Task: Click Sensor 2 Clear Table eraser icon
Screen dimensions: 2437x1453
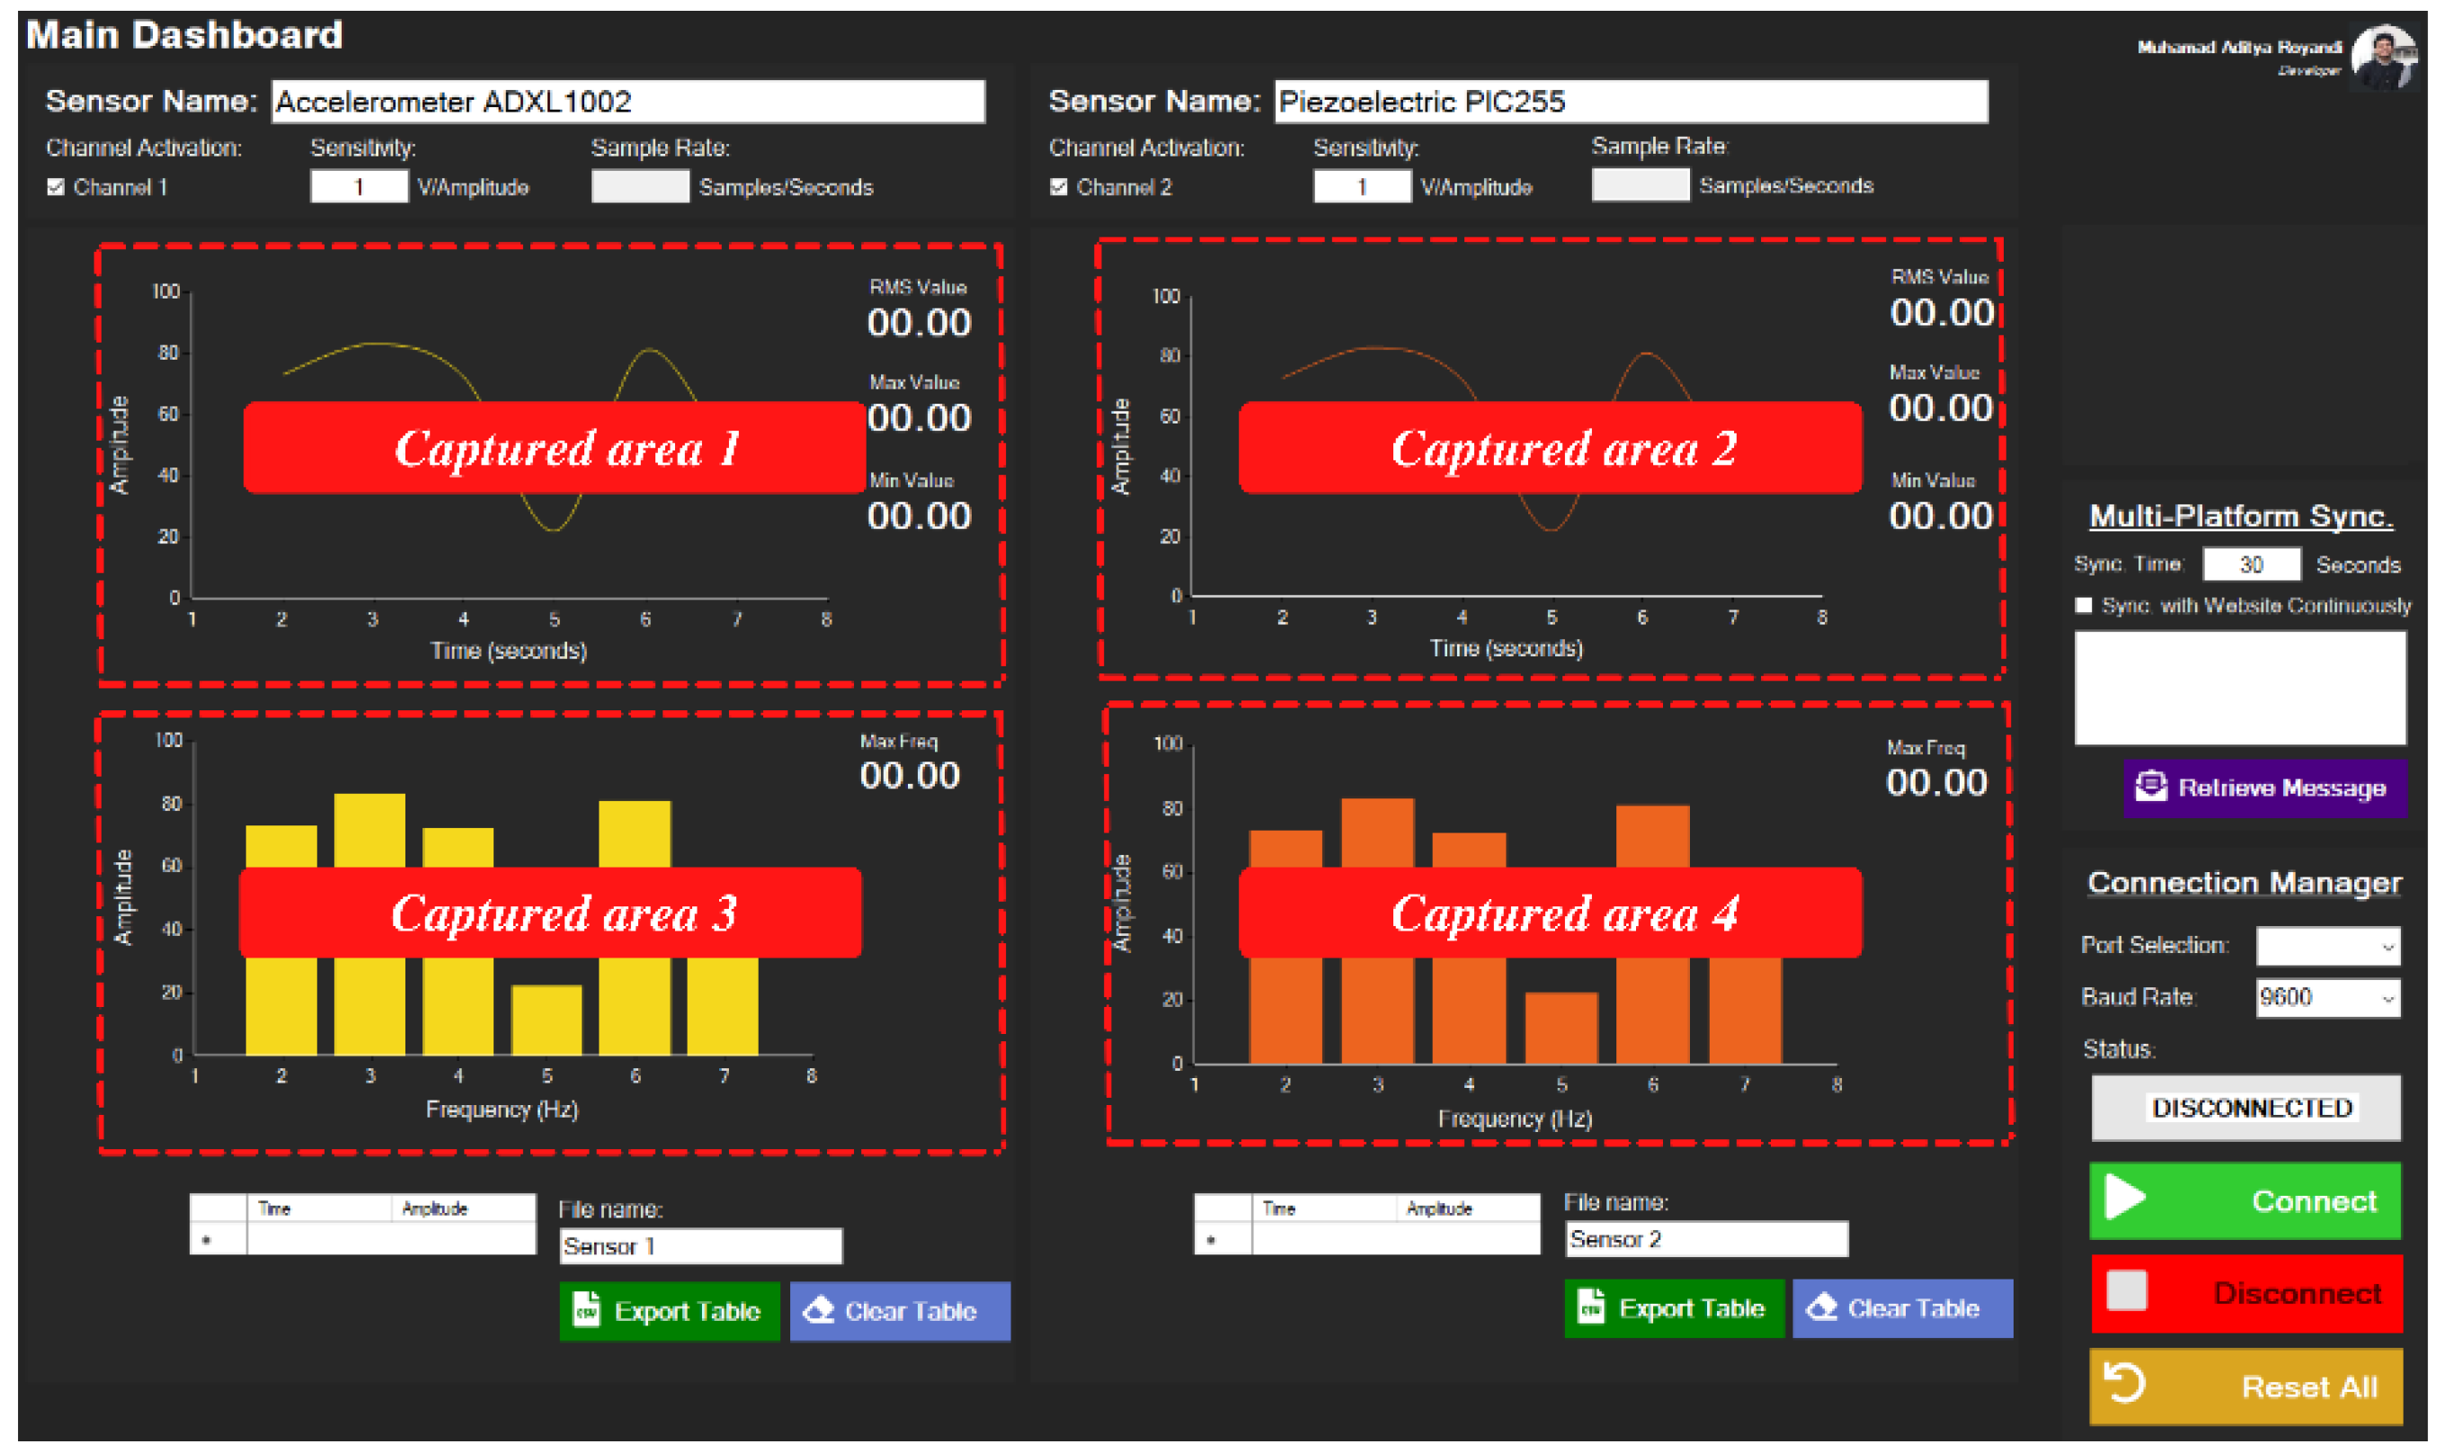Action: tap(1822, 1308)
